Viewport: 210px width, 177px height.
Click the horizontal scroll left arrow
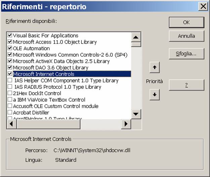click(x=11, y=124)
